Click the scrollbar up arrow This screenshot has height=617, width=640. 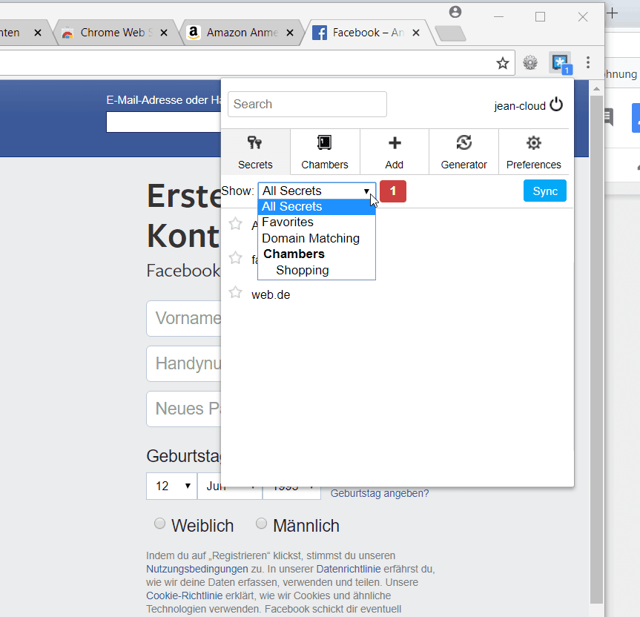click(x=596, y=88)
